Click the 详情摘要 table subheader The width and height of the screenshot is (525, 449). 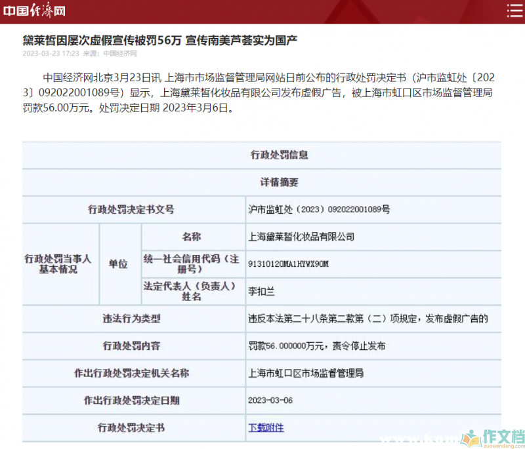[x=262, y=182]
